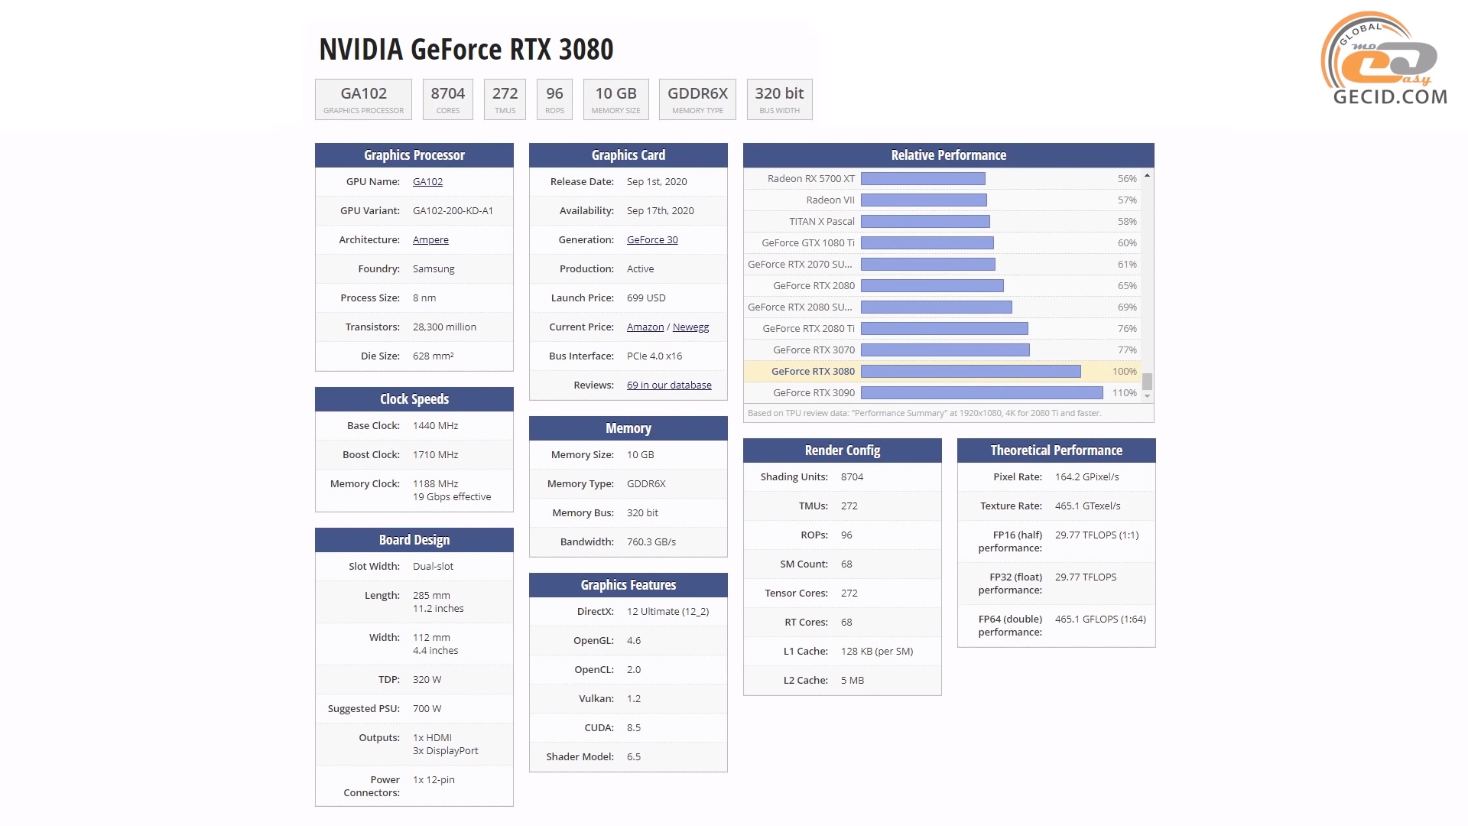
Task: Open the Newegg current price link
Action: [x=690, y=327]
